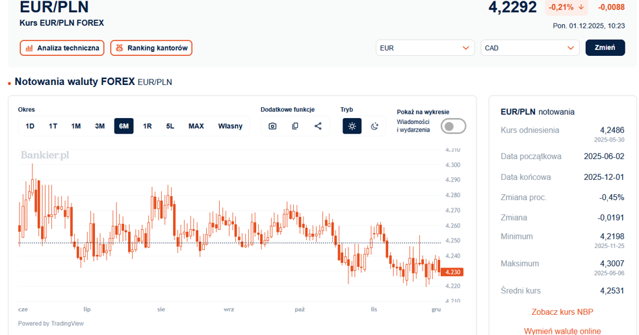Switch chart to 1M period
Viewport: 639px width, 335px height.
click(76, 126)
